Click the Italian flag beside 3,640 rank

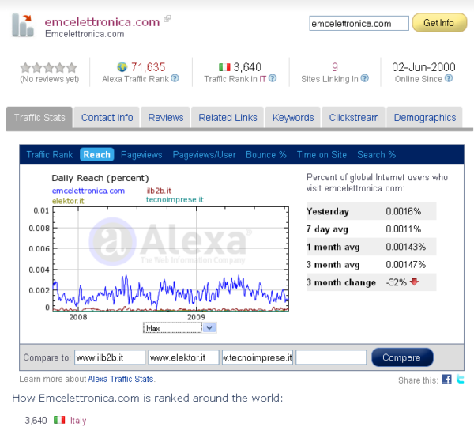(x=224, y=67)
